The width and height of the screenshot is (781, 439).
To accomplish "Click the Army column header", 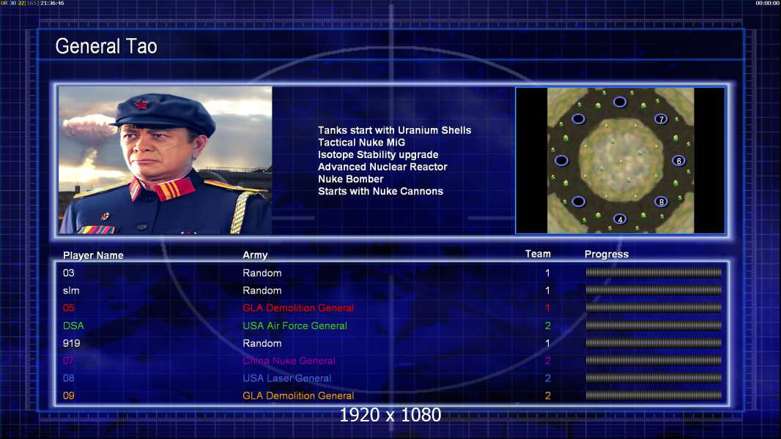I will click(x=255, y=255).
